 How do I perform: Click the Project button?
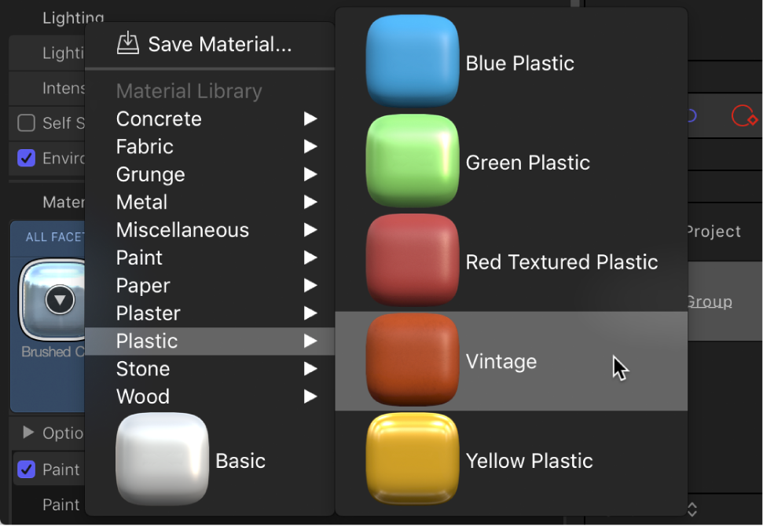pyautogui.click(x=714, y=231)
